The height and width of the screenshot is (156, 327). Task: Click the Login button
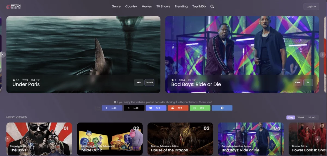(311, 7)
